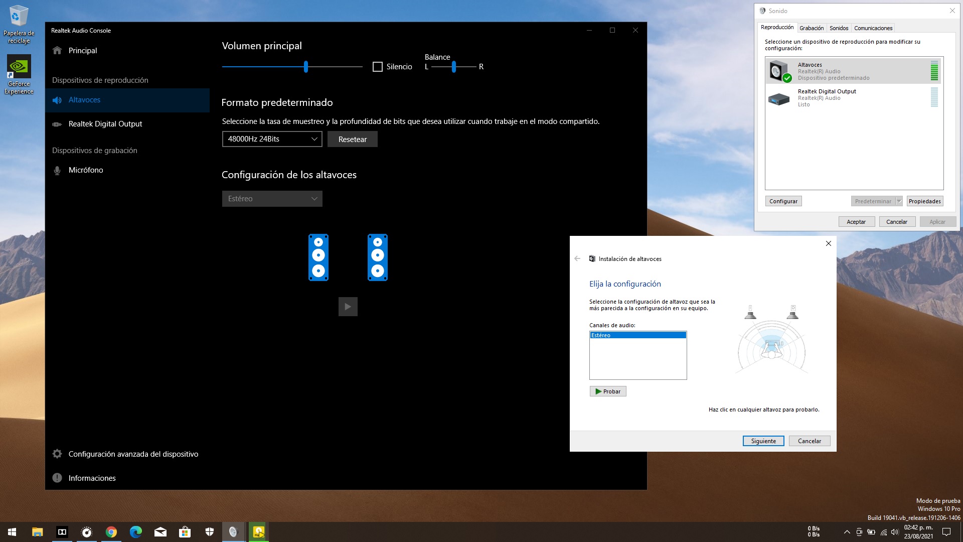
Task: Click Configurar in the Sonido window
Action: tap(783, 201)
